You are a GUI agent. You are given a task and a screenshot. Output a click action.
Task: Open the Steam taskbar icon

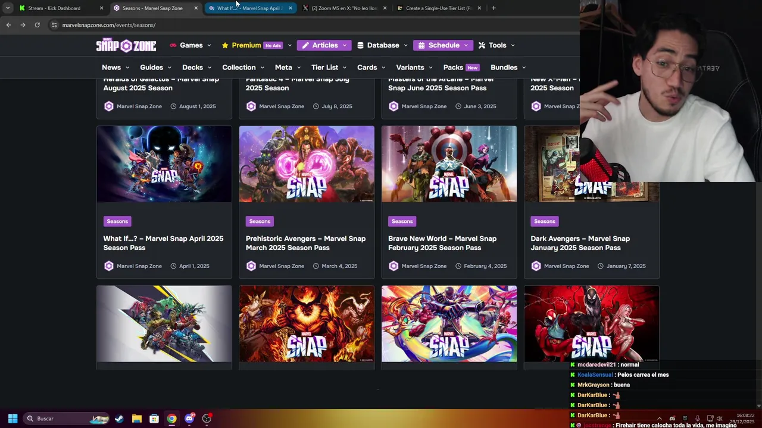click(x=119, y=418)
